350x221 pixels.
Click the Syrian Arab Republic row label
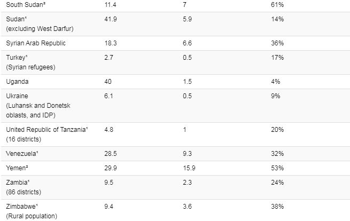(35, 43)
